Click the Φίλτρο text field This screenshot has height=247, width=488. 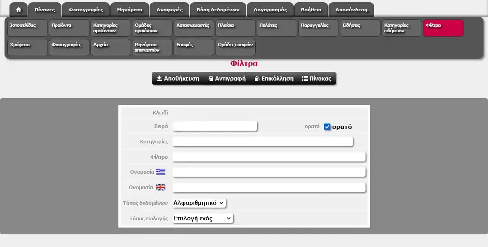pyautogui.click(x=269, y=157)
